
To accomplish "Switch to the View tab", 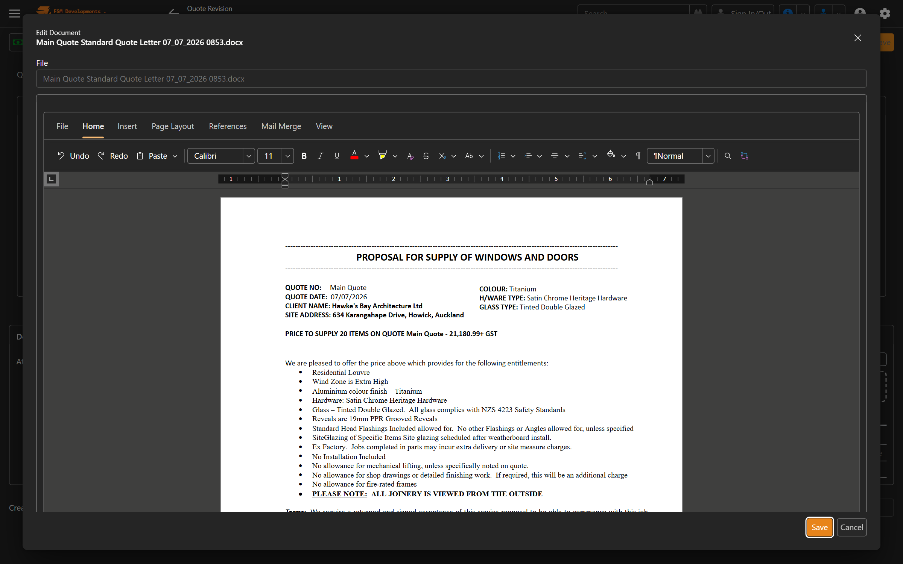I will (324, 126).
